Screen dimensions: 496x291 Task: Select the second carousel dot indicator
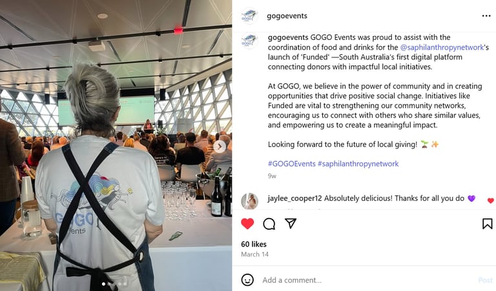coord(110,284)
